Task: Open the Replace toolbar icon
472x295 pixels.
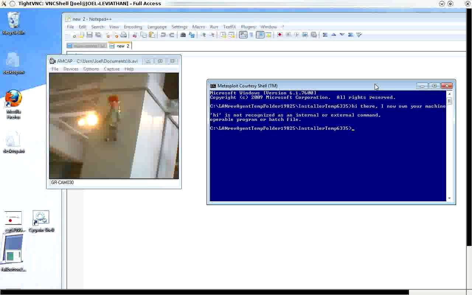Action: click(x=192, y=35)
